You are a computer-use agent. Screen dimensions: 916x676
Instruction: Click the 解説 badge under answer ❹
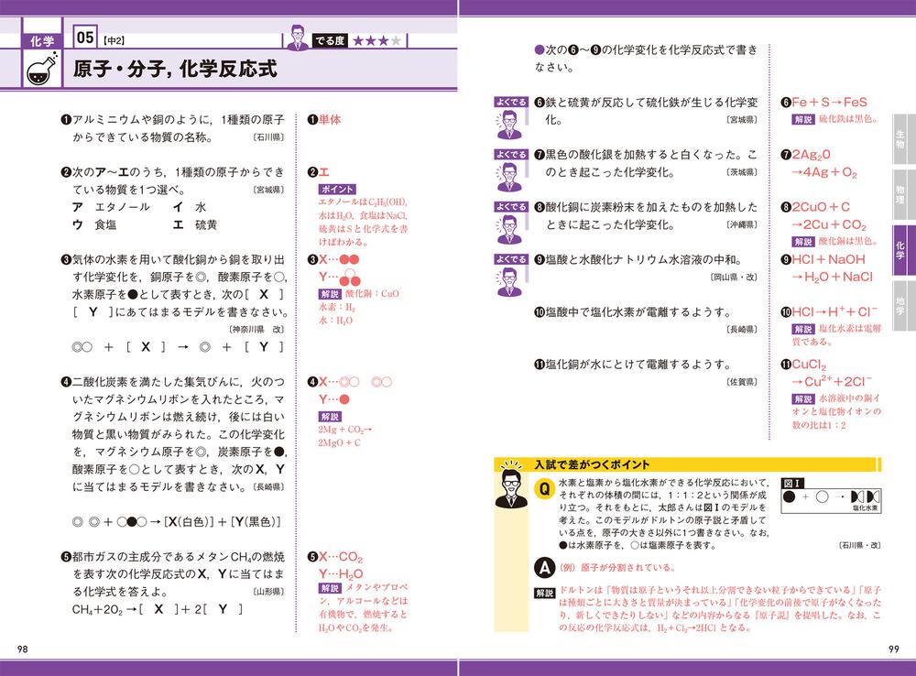[x=330, y=417]
